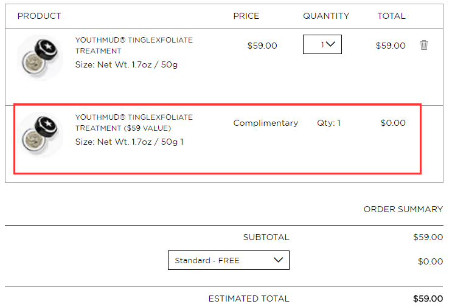Image resolution: width=452 pixels, height=307 pixels.
Task: Click the PRODUCT column header
Action: 39,16
